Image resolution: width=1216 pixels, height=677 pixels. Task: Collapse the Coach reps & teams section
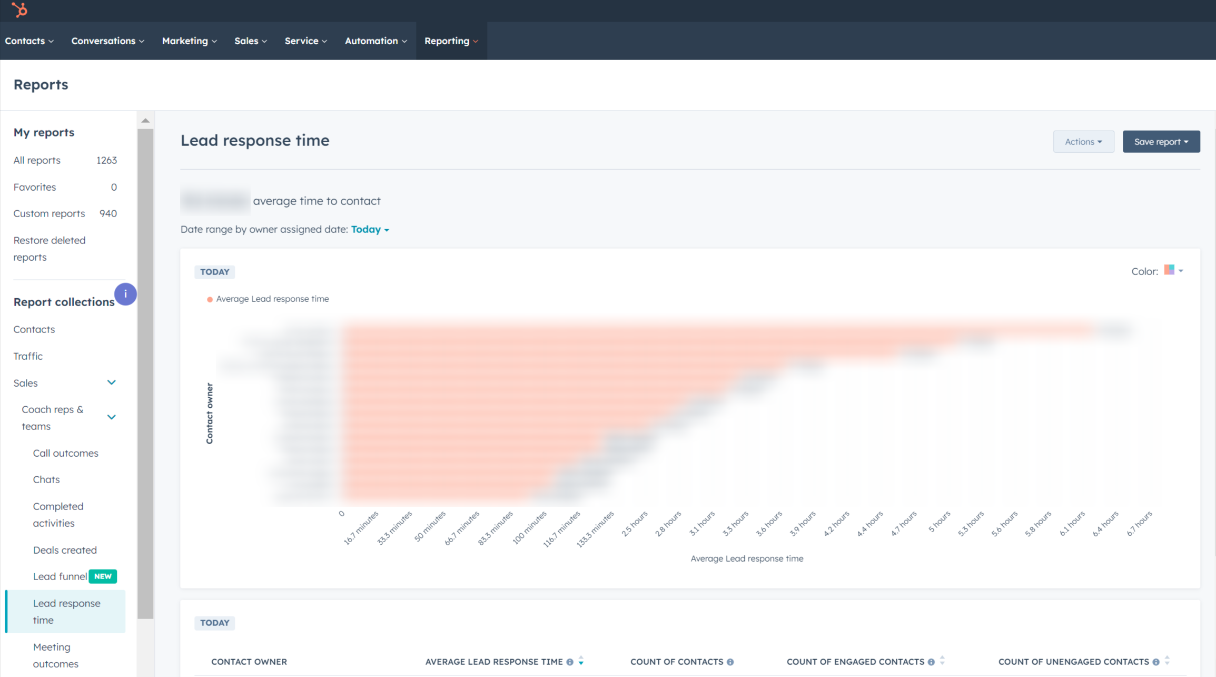pos(111,417)
